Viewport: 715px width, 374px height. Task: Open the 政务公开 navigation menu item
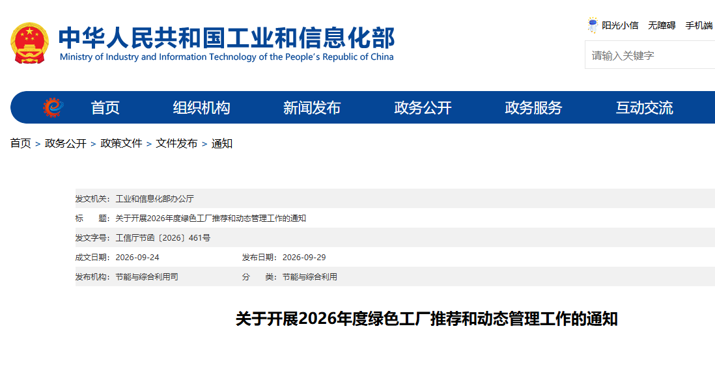pos(423,107)
